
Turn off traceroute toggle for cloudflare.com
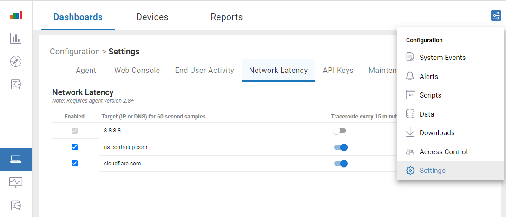[x=341, y=164]
